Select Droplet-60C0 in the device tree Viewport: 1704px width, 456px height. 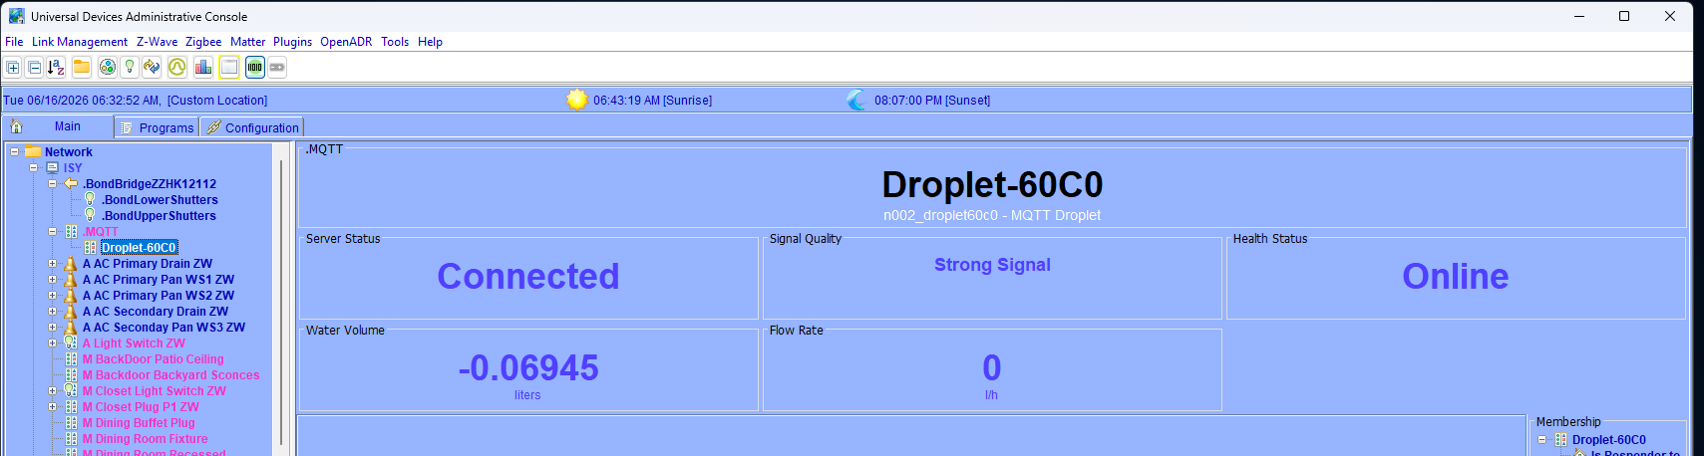click(x=139, y=248)
